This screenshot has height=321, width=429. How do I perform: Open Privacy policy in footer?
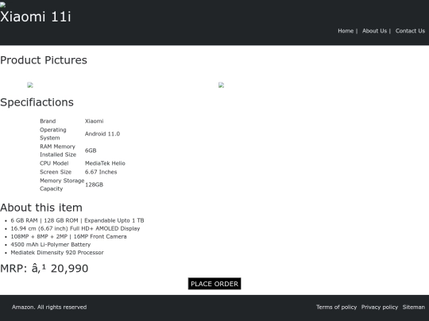pyautogui.click(x=380, y=307)
